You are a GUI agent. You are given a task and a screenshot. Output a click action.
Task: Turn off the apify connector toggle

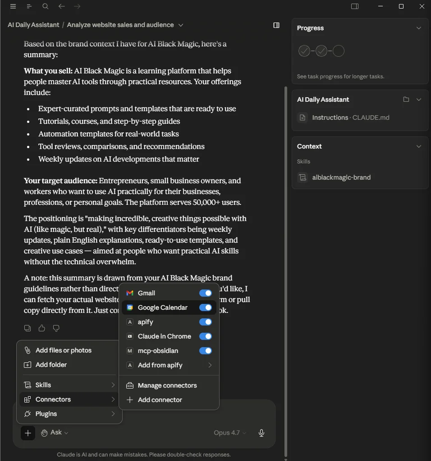[x=206, y=322]
